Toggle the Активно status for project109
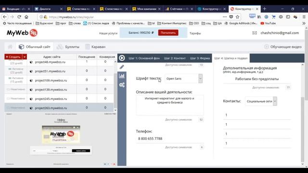The image size is (308, 173). [16, 80]
